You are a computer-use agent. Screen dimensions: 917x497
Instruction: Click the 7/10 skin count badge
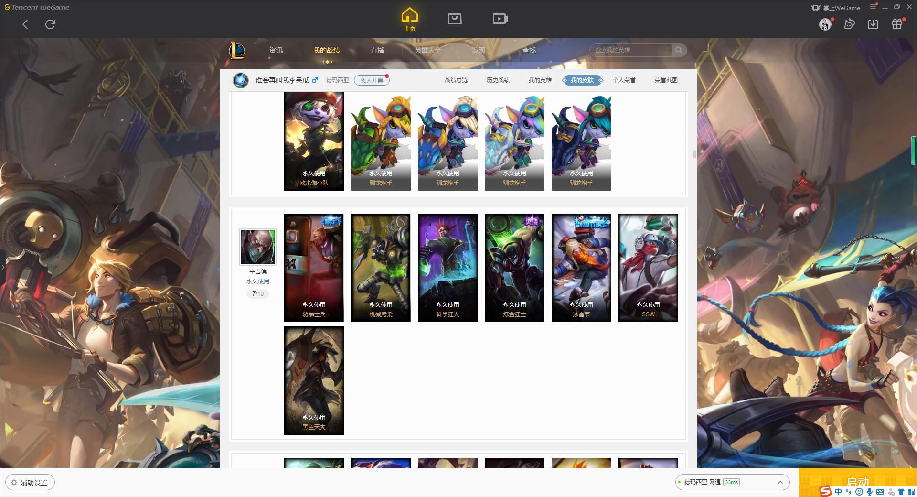[258, 294]
